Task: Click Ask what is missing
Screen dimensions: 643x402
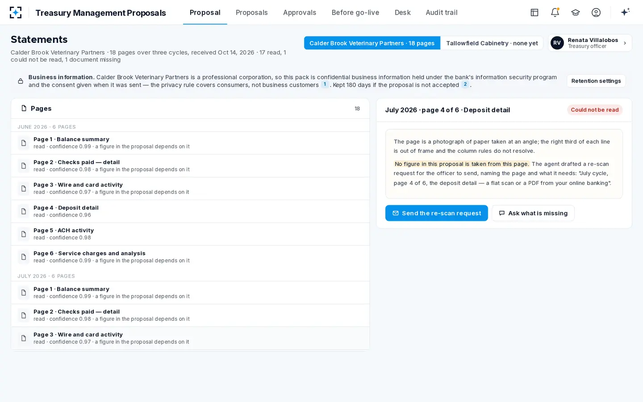Action: coord(533,213)
